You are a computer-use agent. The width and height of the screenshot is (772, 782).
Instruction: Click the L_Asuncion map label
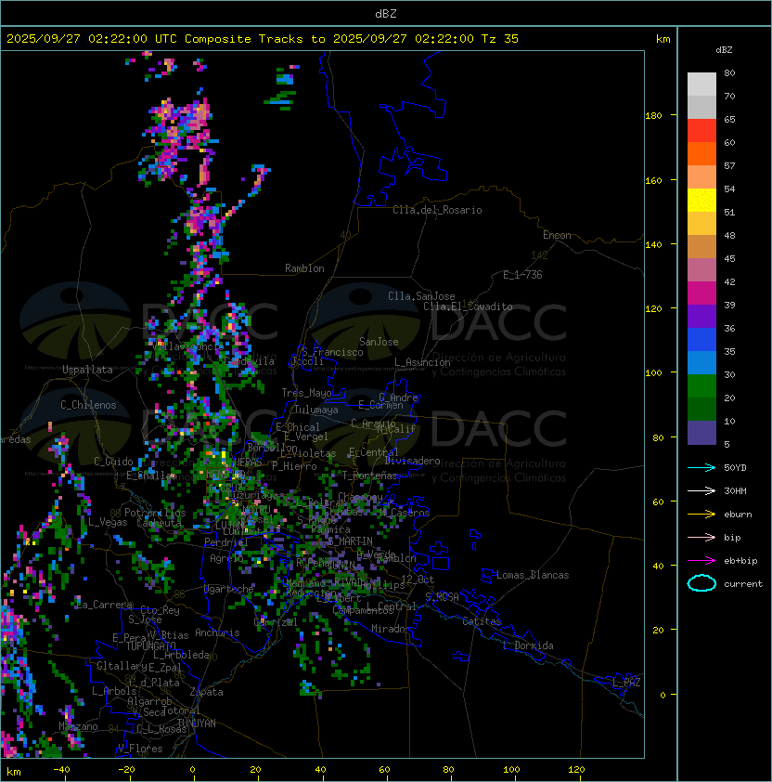click(422, 362)
